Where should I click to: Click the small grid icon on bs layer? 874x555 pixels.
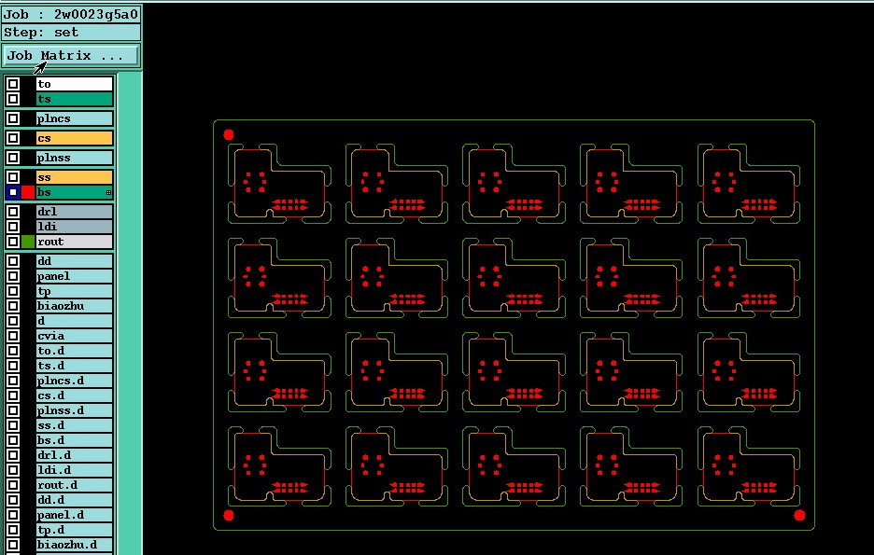pos(108,192)
